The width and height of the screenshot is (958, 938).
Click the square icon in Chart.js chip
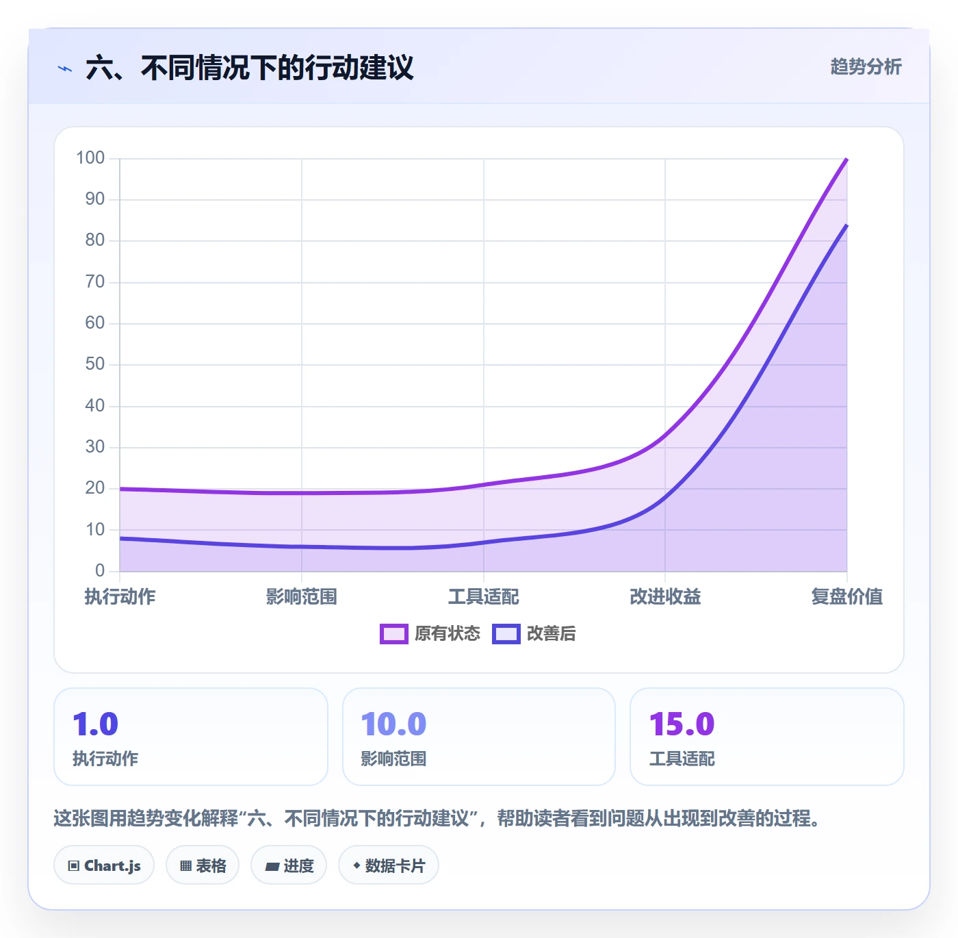coord(74,866)
